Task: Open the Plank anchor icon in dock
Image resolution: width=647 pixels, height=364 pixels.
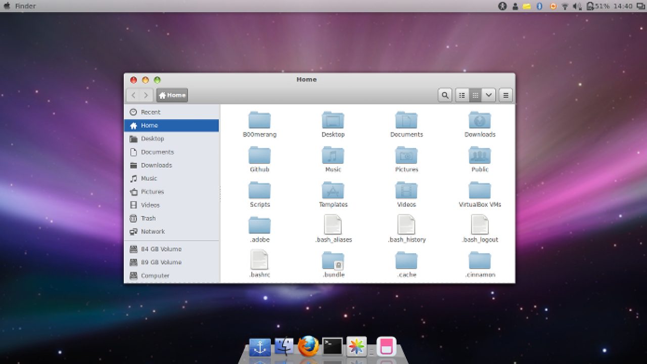Action: pos(260,347)
